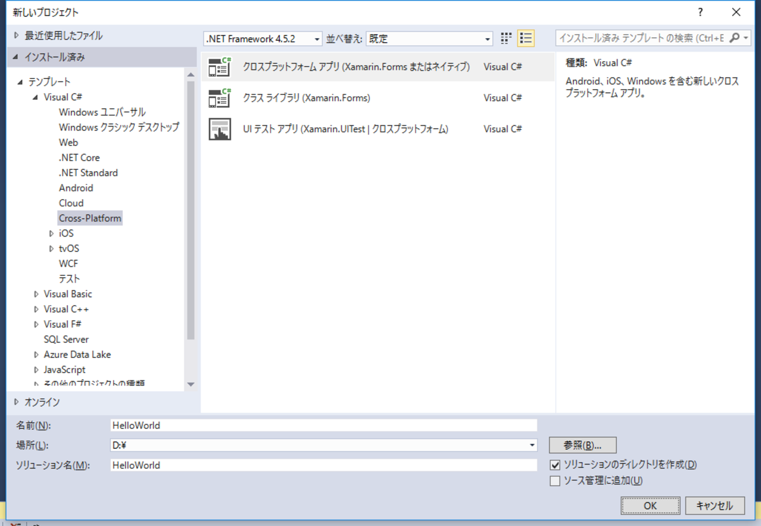Open the help question mark
This screenshot has height=526, width=761.
[700, 12]
